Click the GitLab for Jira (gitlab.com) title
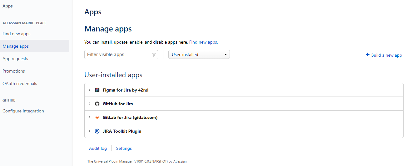This screenshot has height=166, width=407. click(130, 117)
